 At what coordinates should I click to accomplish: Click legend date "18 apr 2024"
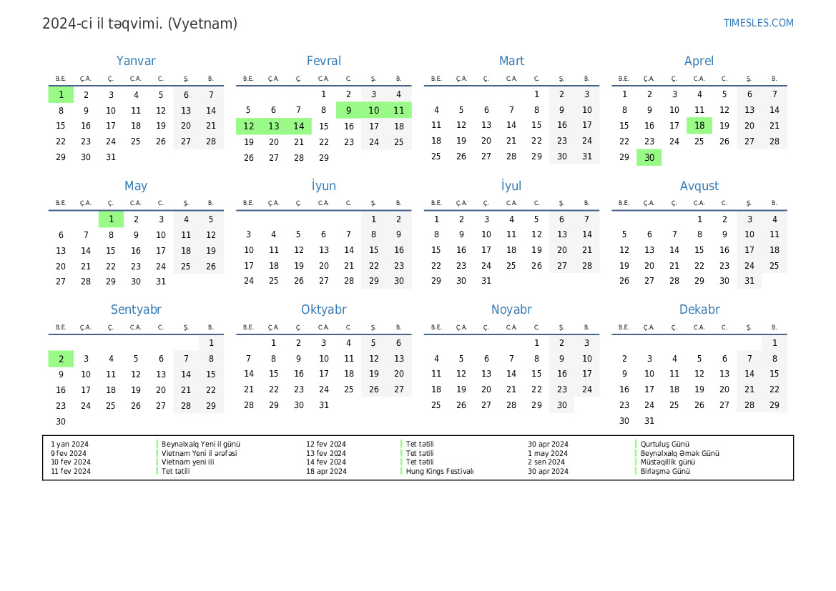(x=326, y=471)
